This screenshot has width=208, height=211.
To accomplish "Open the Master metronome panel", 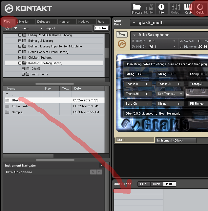I will tap(149, 8).
